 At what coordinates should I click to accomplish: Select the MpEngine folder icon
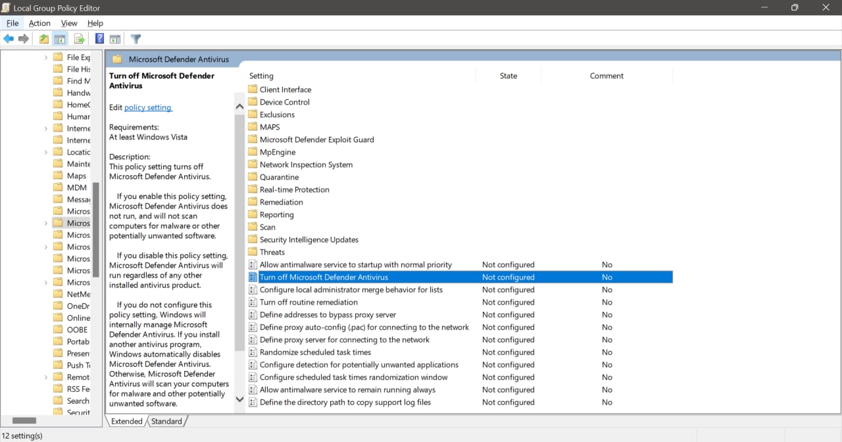click(253, 152)
